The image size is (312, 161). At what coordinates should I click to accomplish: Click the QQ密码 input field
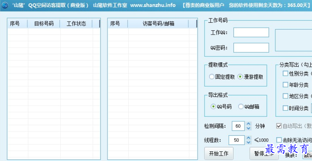pyautogui.click(x=251, y=48)
